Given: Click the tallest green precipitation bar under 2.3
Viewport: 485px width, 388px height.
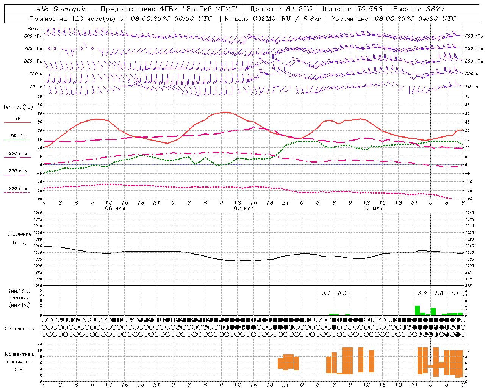Looking at the screenshot, I should [417, 310].
